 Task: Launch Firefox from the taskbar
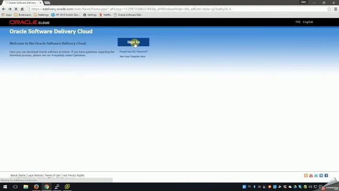pos(36,187)
